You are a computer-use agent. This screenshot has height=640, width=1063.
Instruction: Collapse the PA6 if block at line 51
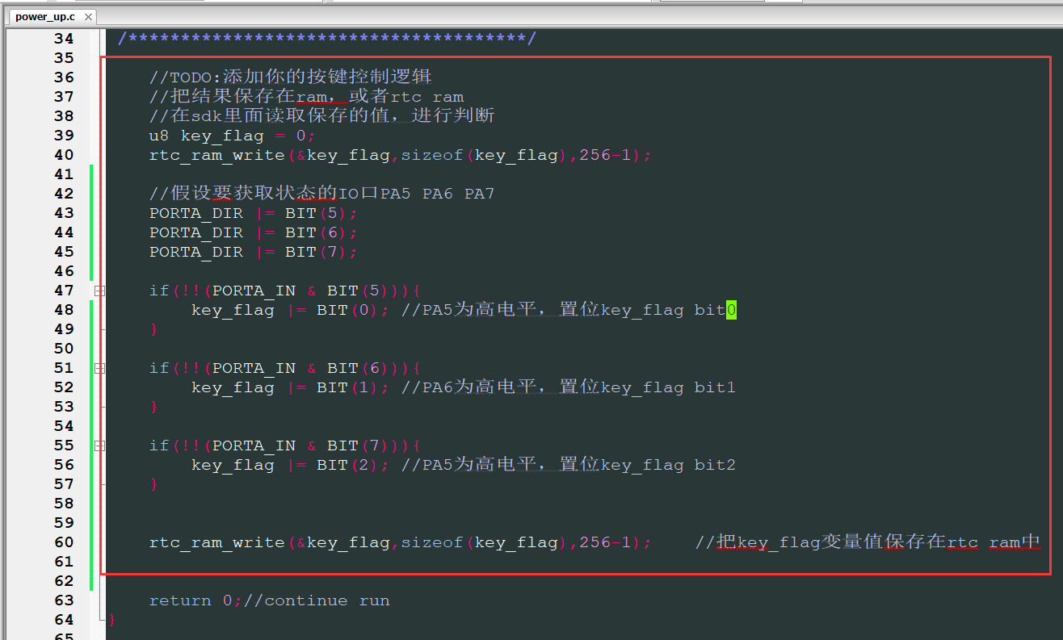click(99, 368)
